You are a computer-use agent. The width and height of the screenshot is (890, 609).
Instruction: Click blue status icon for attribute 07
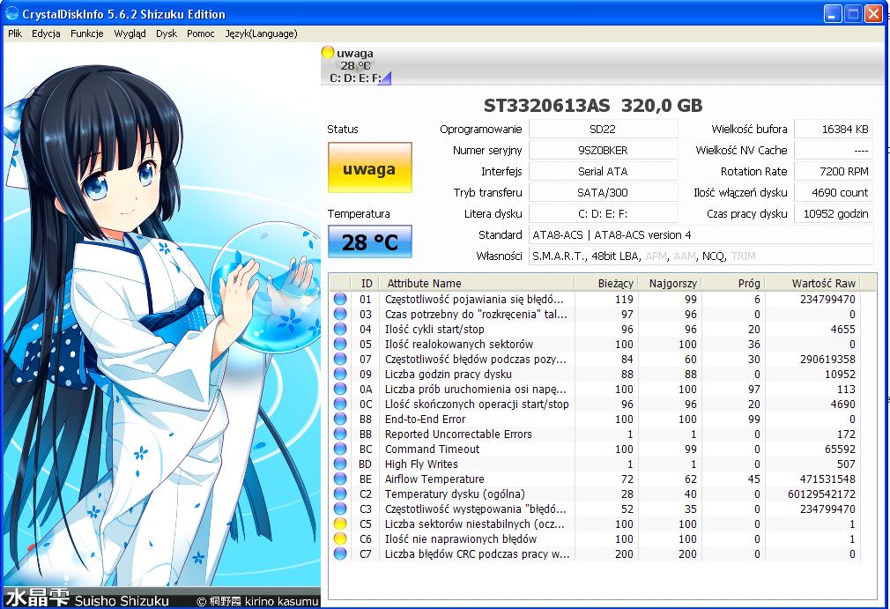point(340,359)
